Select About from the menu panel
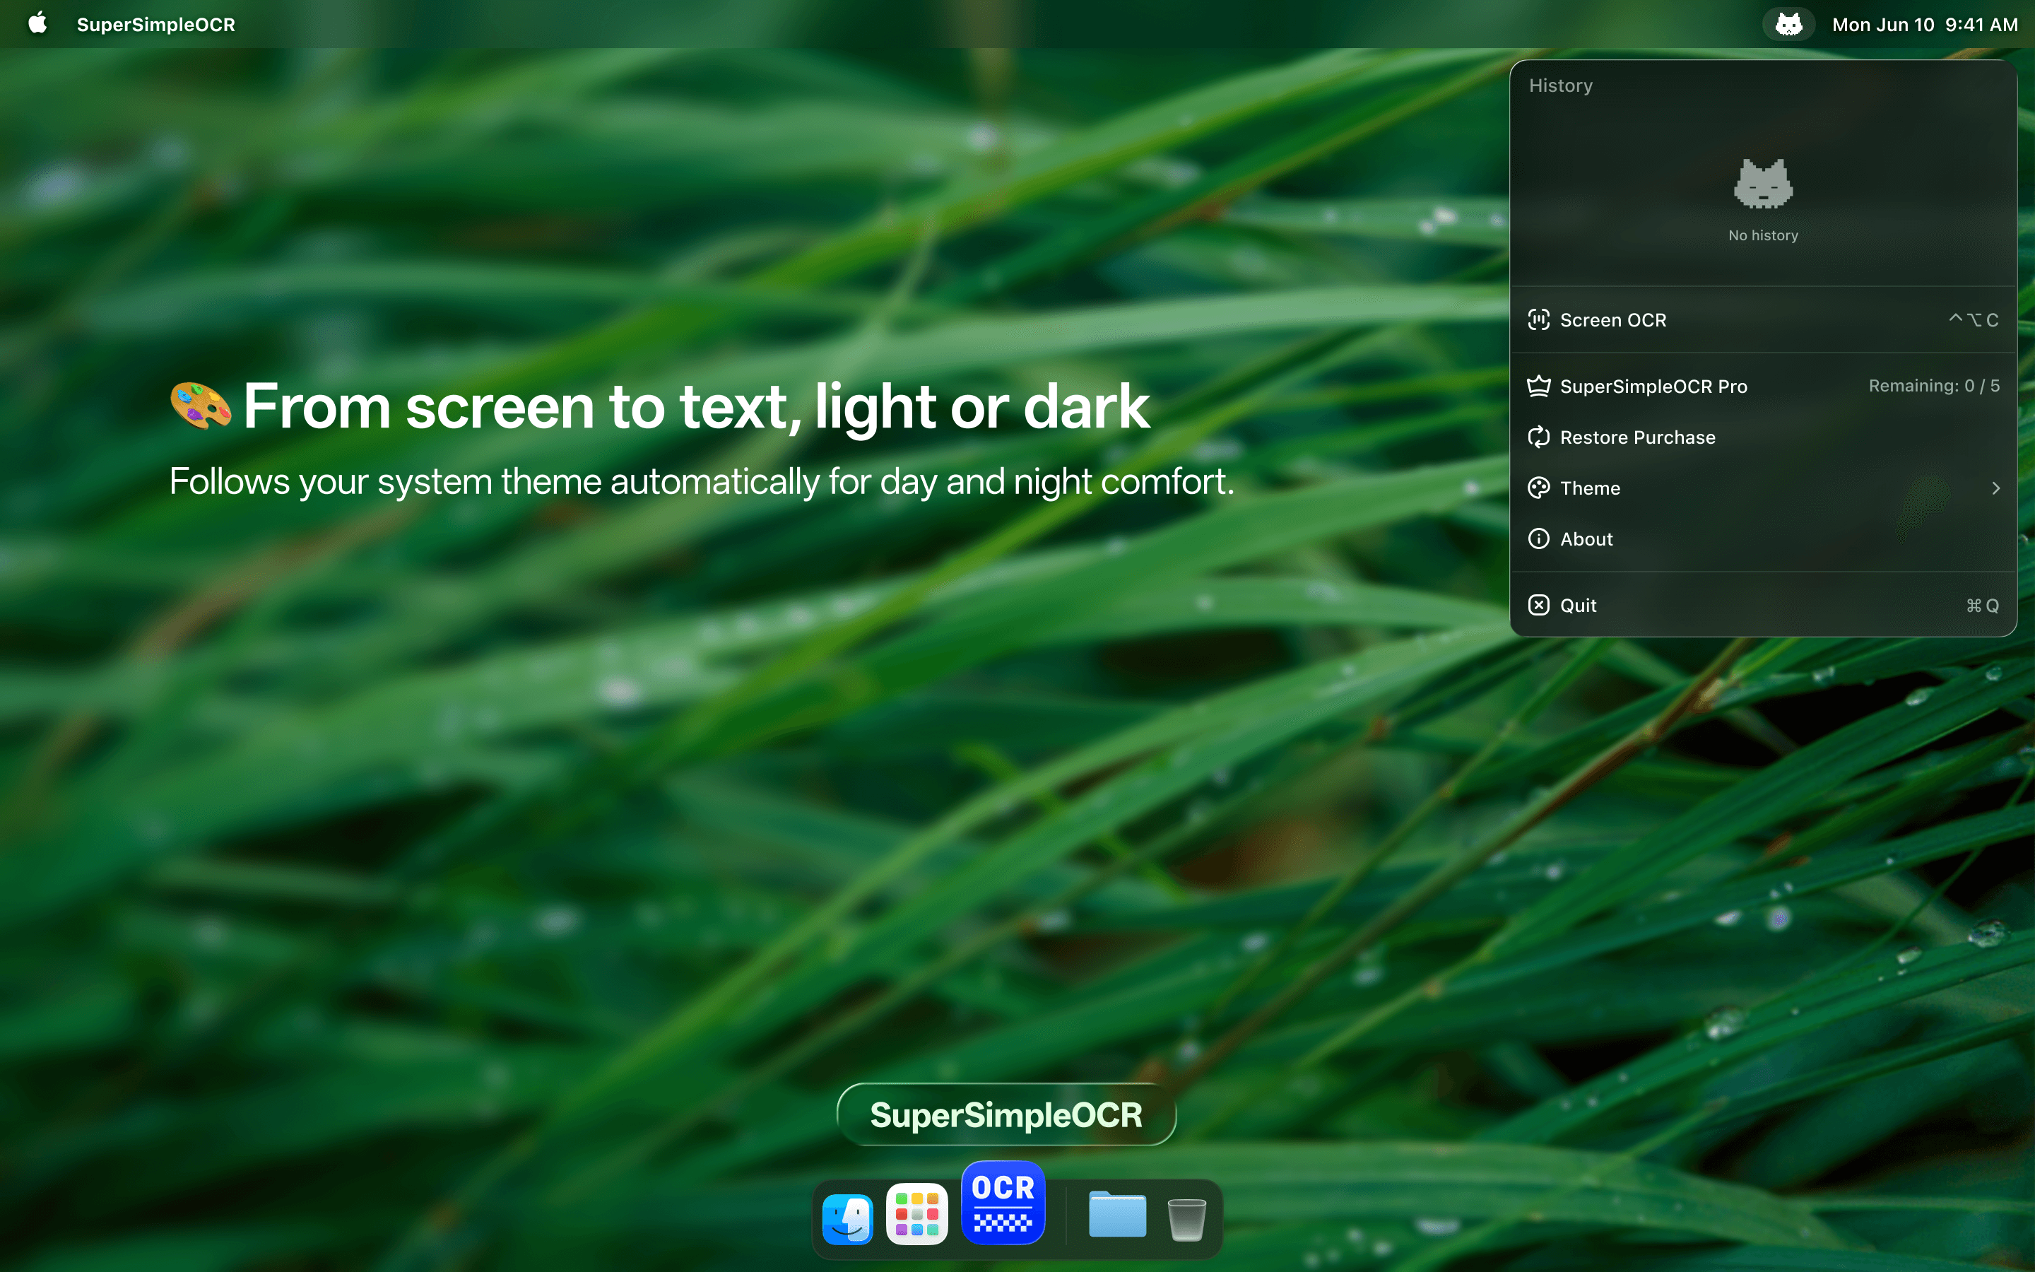This screenshot has height=1272, width=2035. [x=1587, y=538]
